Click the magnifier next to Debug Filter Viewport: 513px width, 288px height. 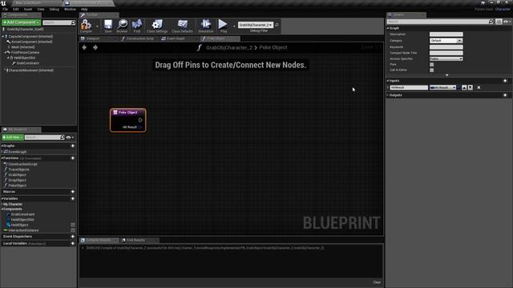pos(277,25)
